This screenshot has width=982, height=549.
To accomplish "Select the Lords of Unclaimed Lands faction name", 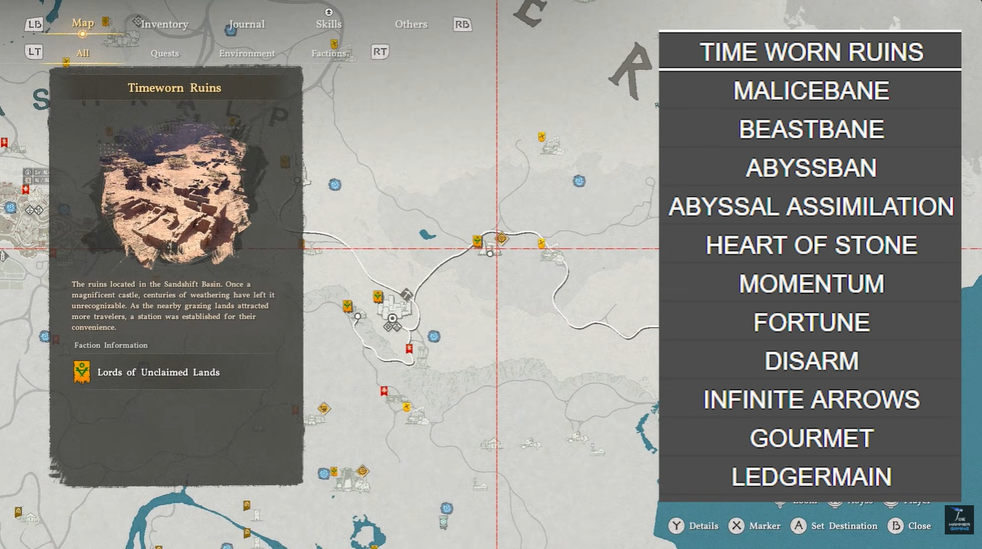I will [x=158, y=372].
